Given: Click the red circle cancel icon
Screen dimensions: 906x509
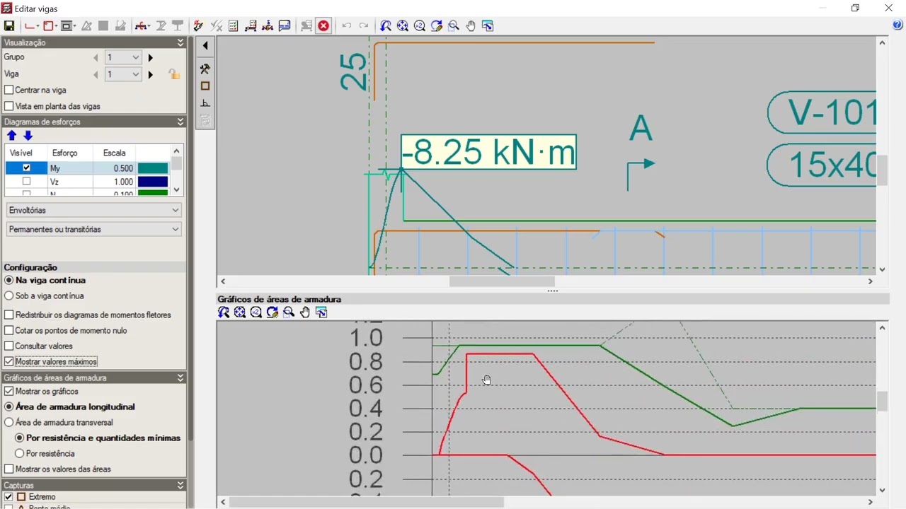Looking at the screenshot, I should pos(323,26).
